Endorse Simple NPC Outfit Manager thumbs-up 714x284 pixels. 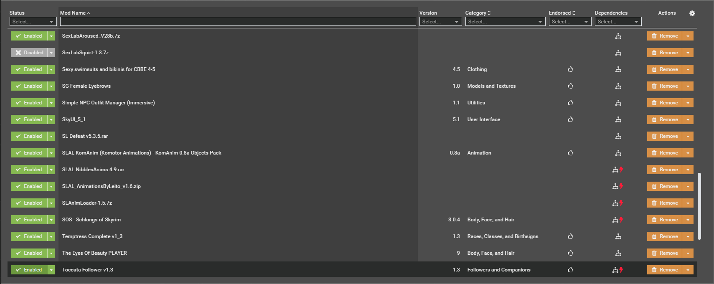click(x=570, y=103)
